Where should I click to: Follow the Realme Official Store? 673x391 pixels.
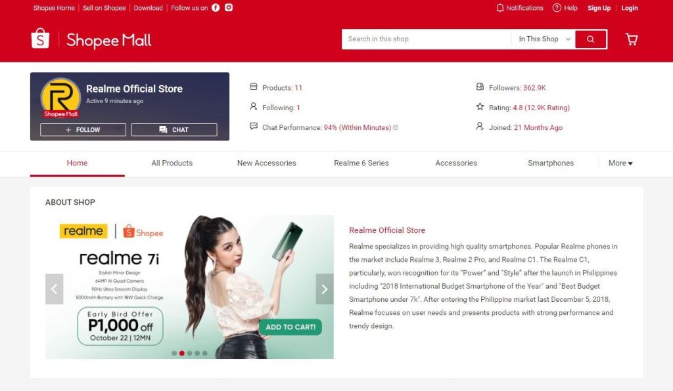pos(83,130)
